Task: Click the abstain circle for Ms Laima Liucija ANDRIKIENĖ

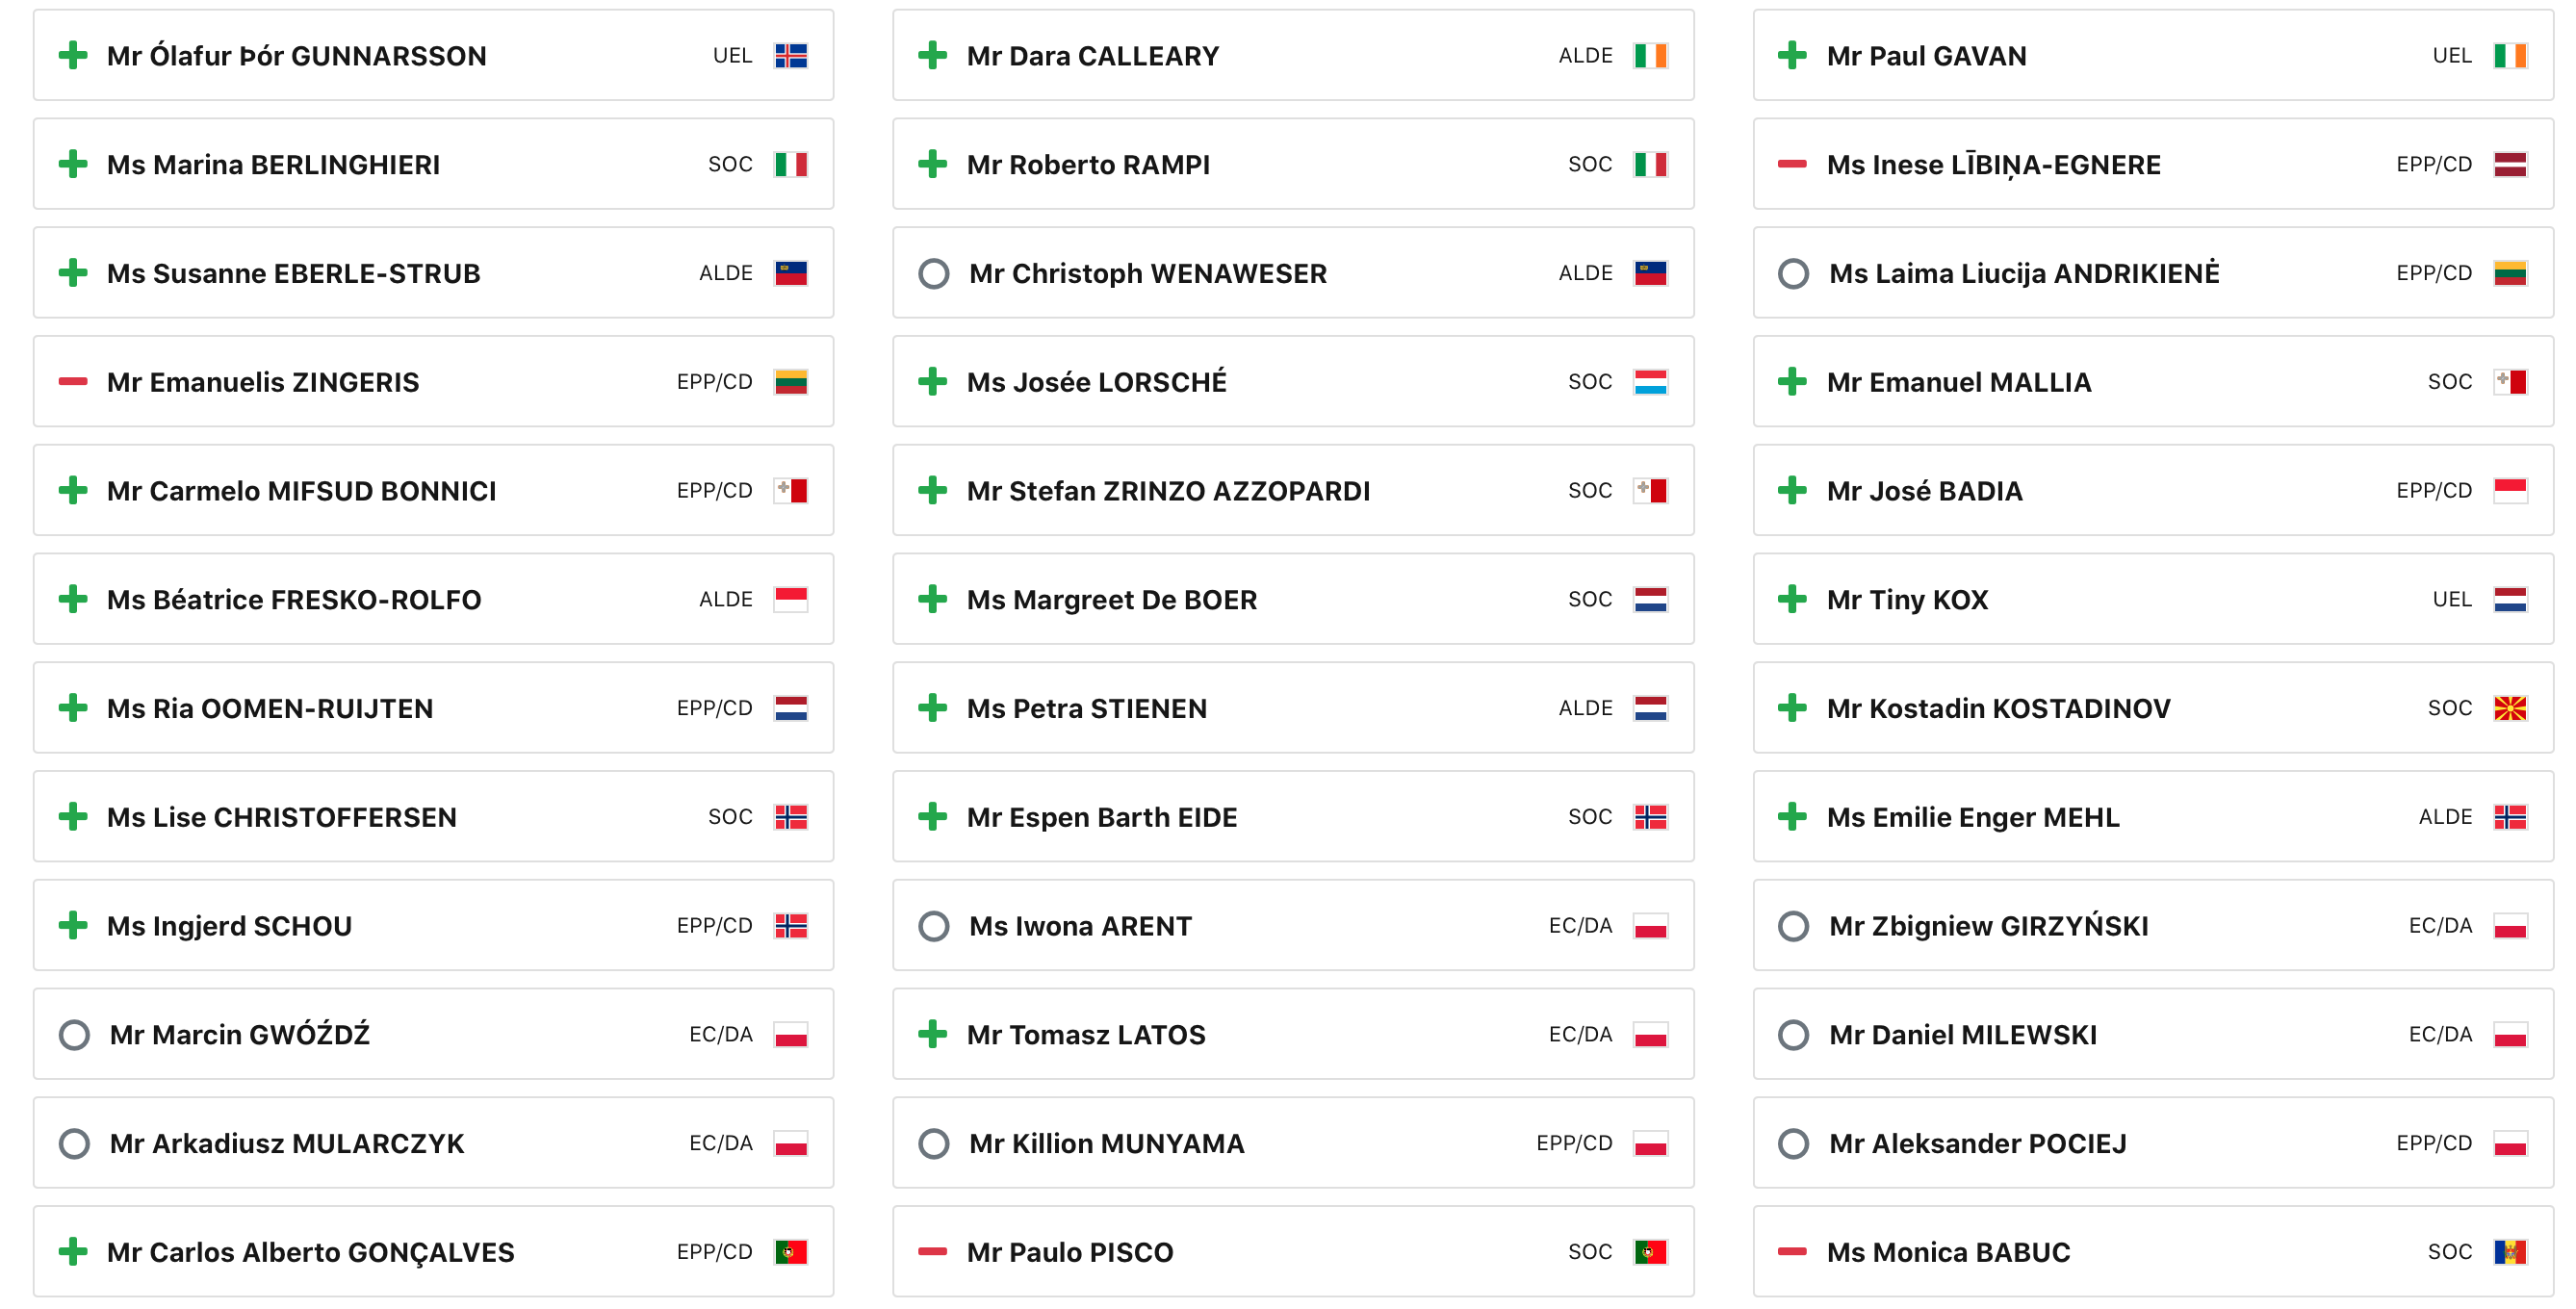Action: [1793, 273]
